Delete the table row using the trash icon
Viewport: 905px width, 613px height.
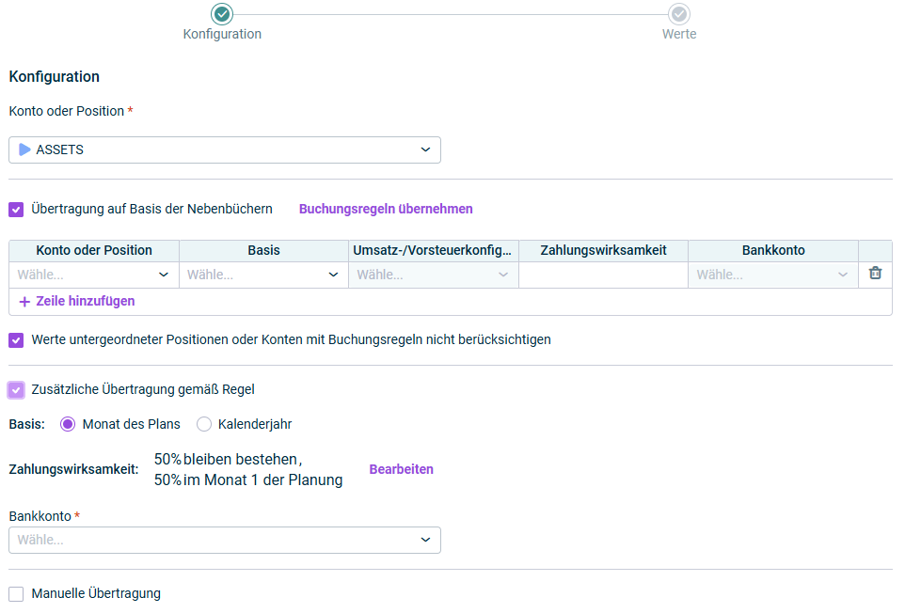(x=875, y=274)
